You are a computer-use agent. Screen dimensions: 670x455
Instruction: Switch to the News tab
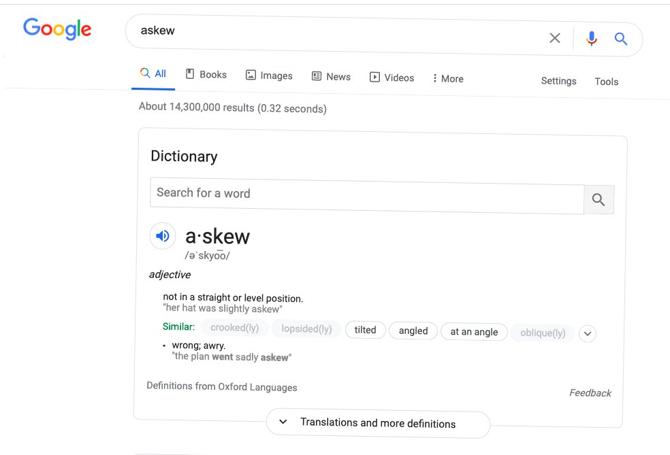331,77
